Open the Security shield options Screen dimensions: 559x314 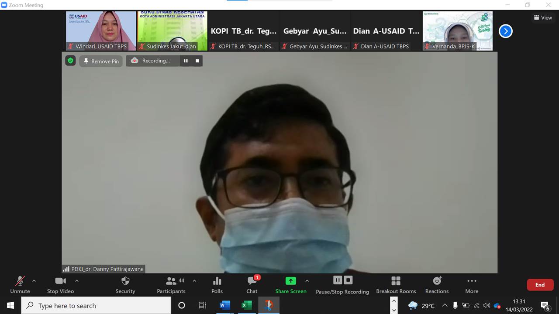click(125, 285)
